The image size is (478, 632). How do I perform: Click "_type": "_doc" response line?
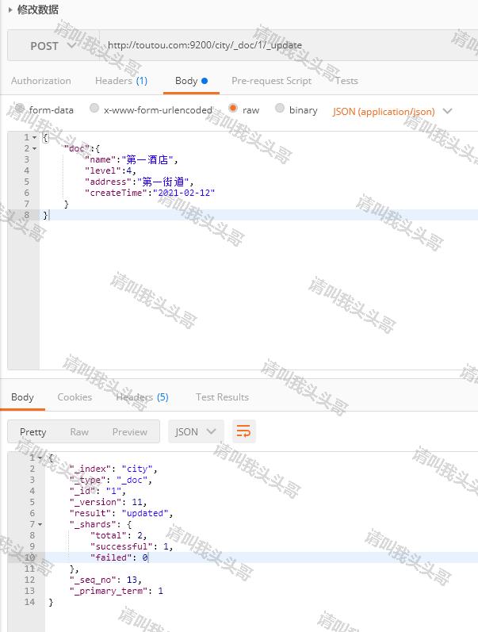[111, 480]
